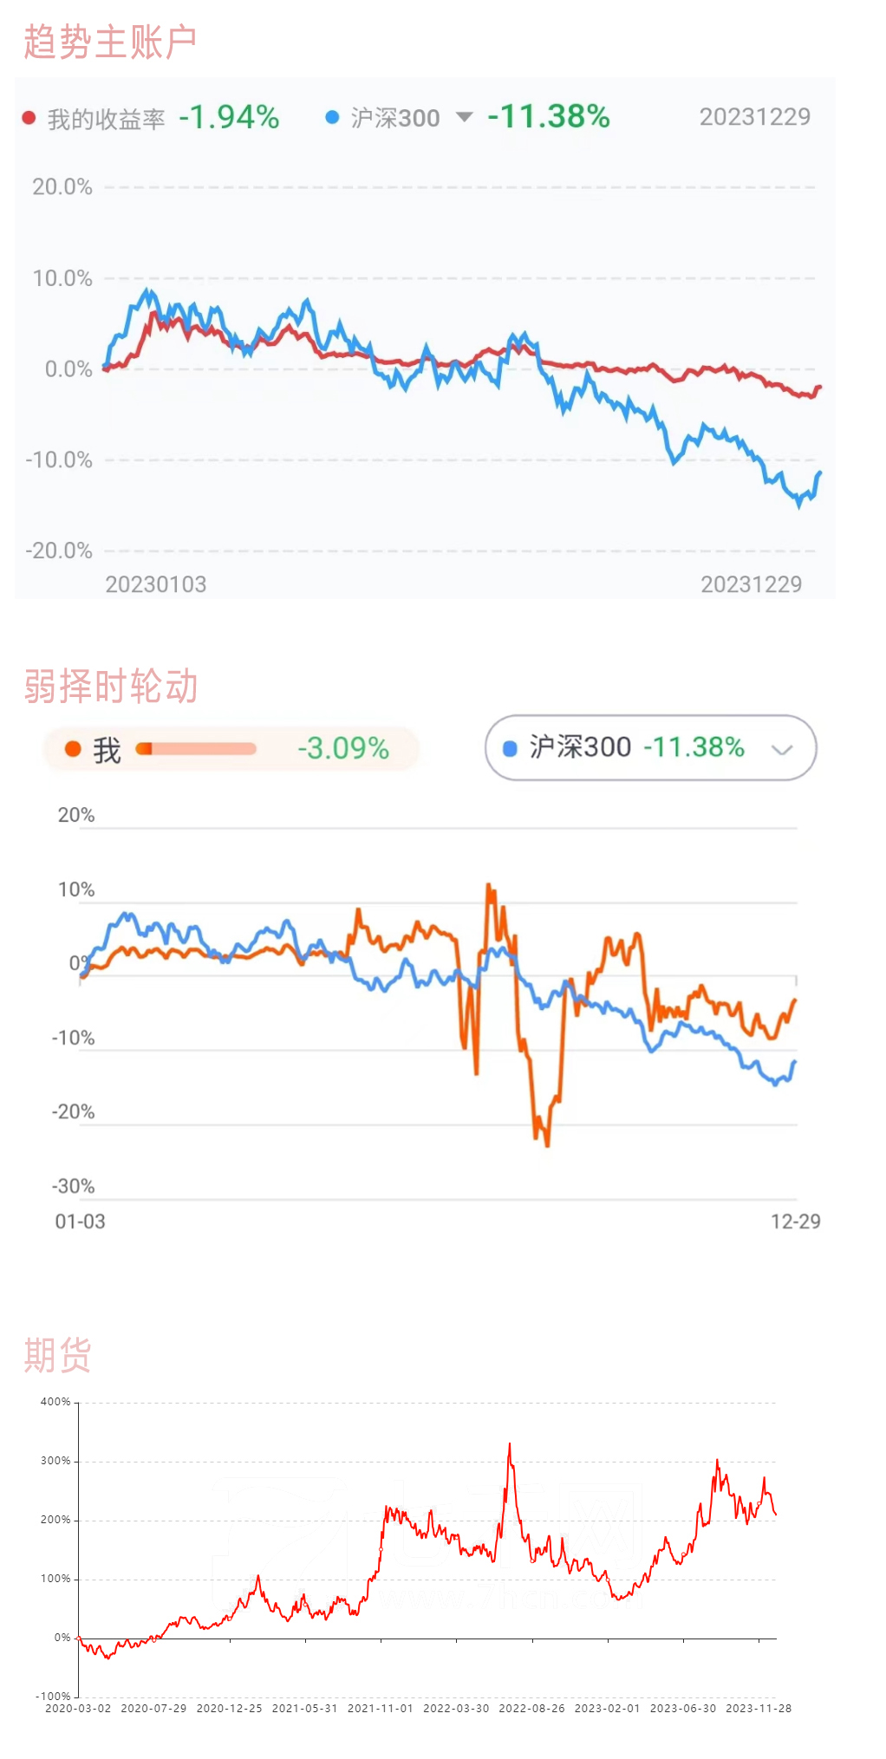Click the orange dot next to 我

coord(73,748)
